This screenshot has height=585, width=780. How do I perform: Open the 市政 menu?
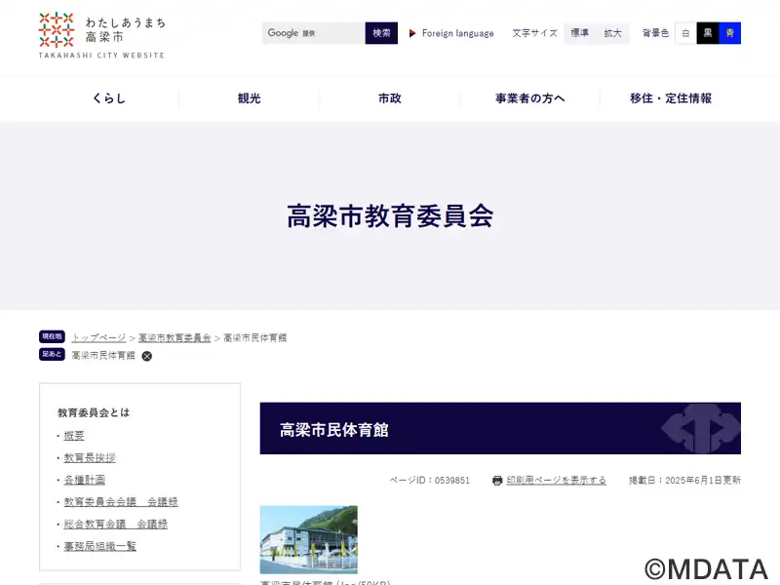tap(390, 98)
